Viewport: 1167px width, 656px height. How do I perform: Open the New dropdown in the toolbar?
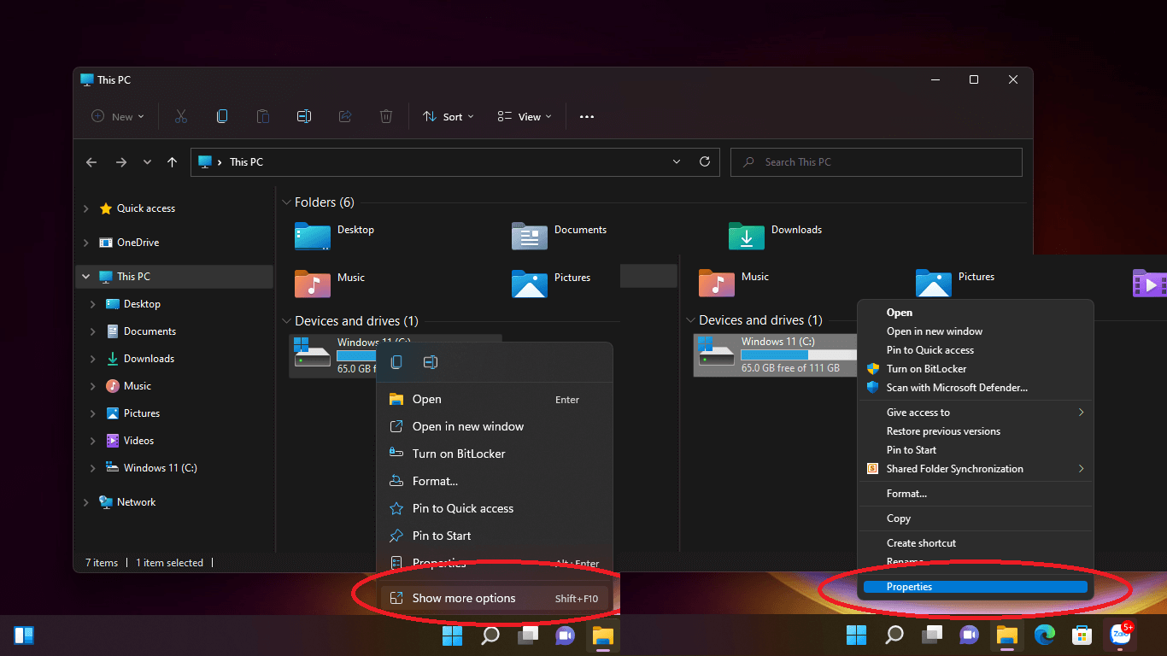(118, 117)
